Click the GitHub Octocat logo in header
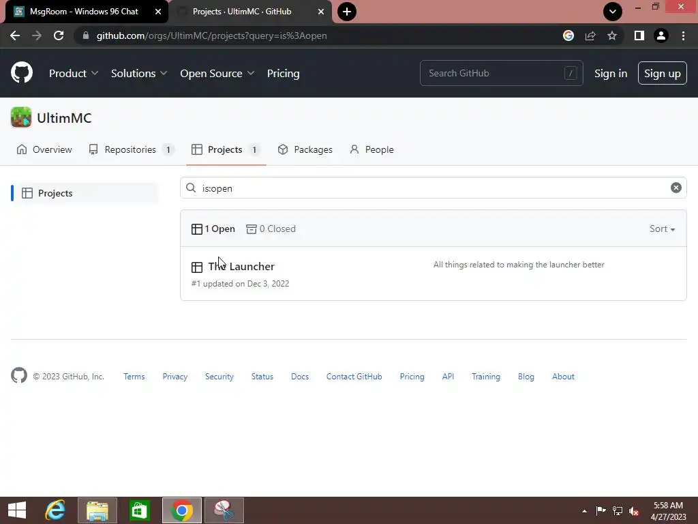 coord(21,72)
